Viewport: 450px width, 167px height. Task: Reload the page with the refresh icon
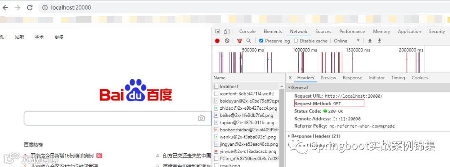click(x=30, y=8)
